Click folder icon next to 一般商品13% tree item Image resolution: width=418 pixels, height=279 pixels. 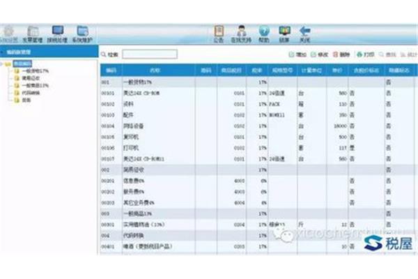click(17, 86)
